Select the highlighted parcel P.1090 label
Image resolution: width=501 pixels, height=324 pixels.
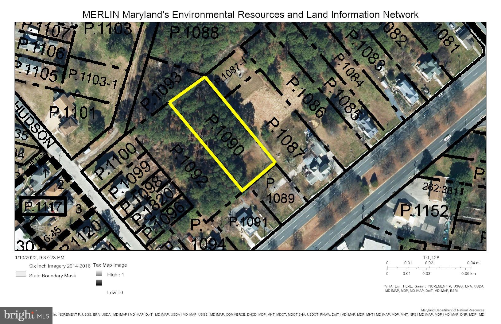point(226,134)
